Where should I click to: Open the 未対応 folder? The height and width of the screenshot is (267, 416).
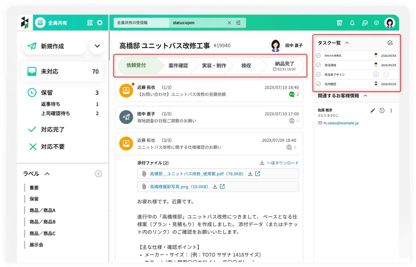(63, 71)
